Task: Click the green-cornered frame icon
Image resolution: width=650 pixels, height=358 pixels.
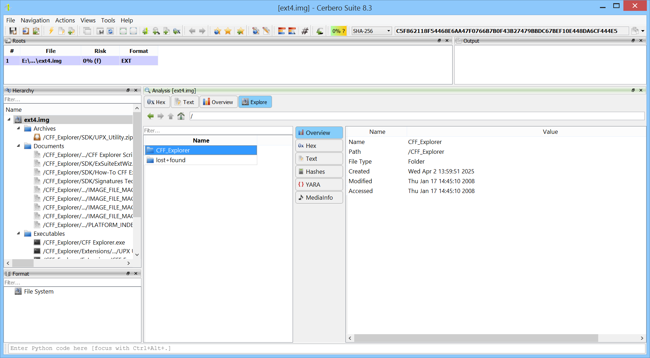Action: pyautogui.click(x=123, y=31)
